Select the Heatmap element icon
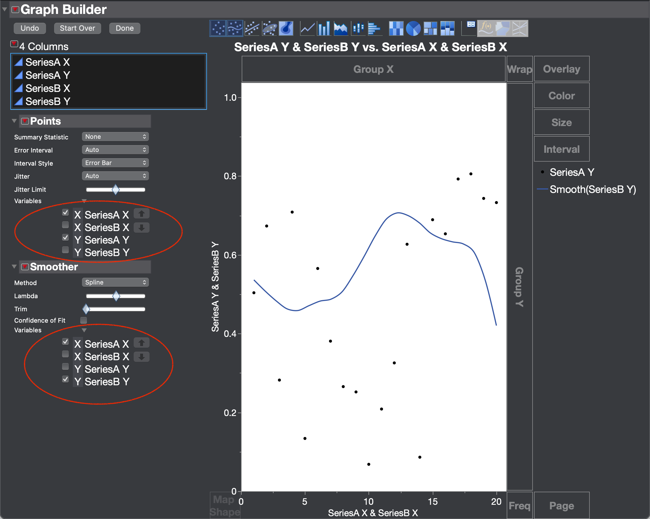The width and height of the screenshot is (650, 519). tap(396, 28)
